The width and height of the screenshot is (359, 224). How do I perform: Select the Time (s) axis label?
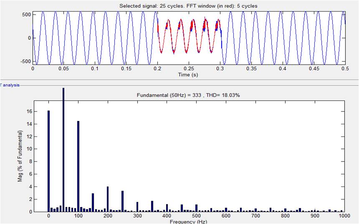[x=189, y=74]
